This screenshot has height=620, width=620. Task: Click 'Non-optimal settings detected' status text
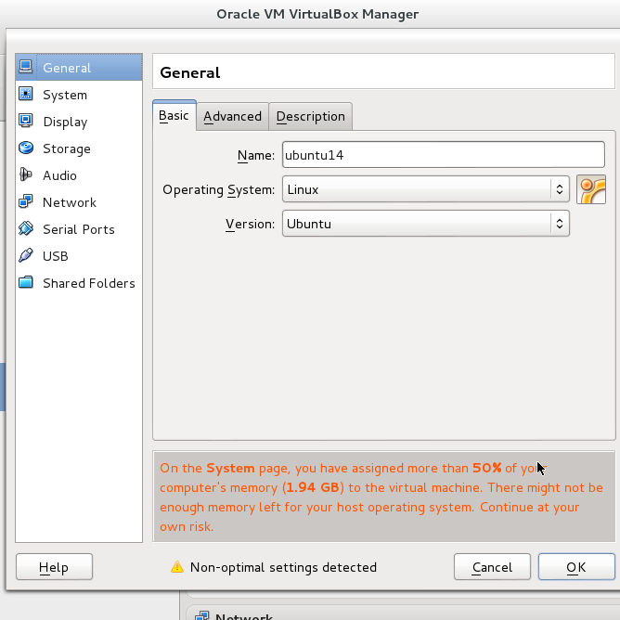point(283,567)
